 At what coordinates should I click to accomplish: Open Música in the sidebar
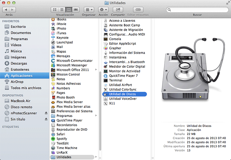(x=25, y=51)
